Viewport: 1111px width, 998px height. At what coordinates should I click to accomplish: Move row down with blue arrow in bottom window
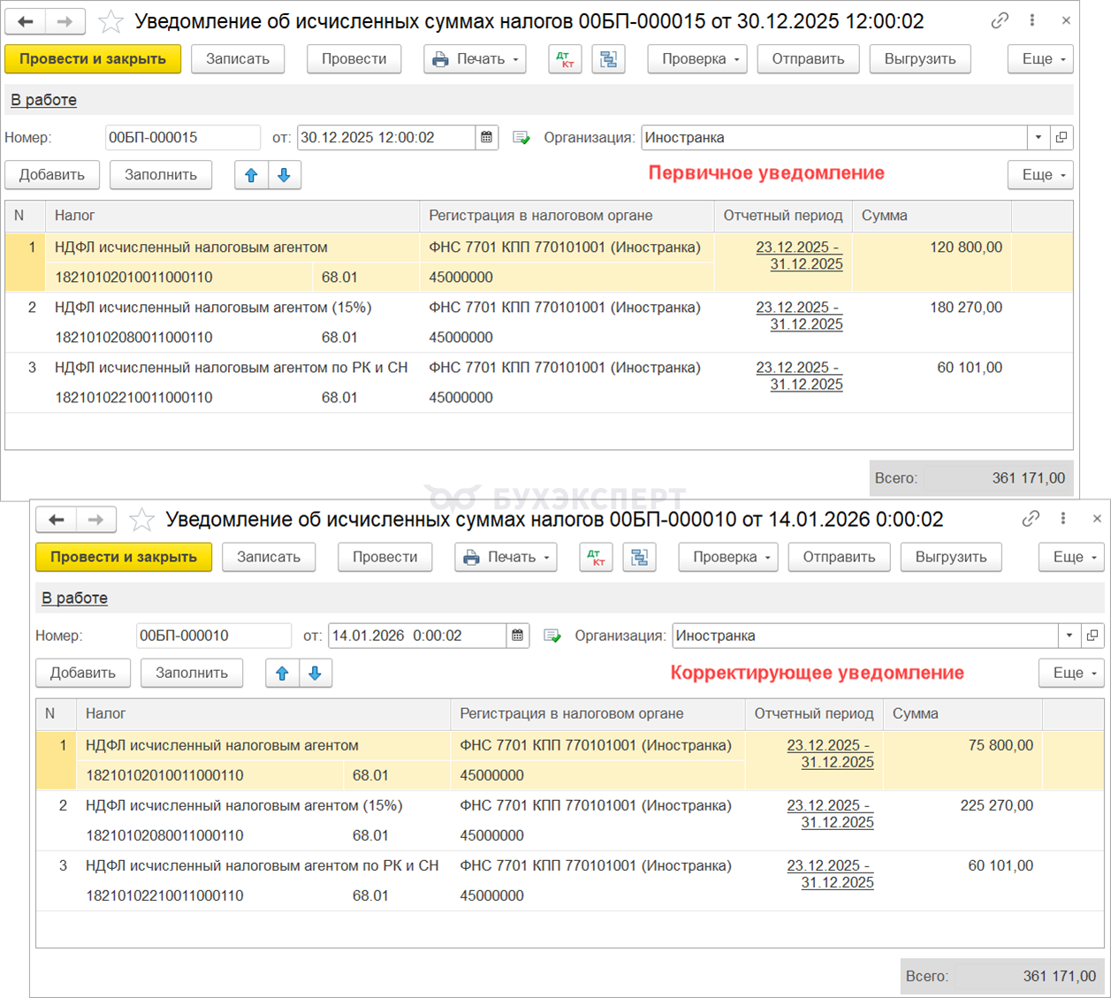[315, 673]
